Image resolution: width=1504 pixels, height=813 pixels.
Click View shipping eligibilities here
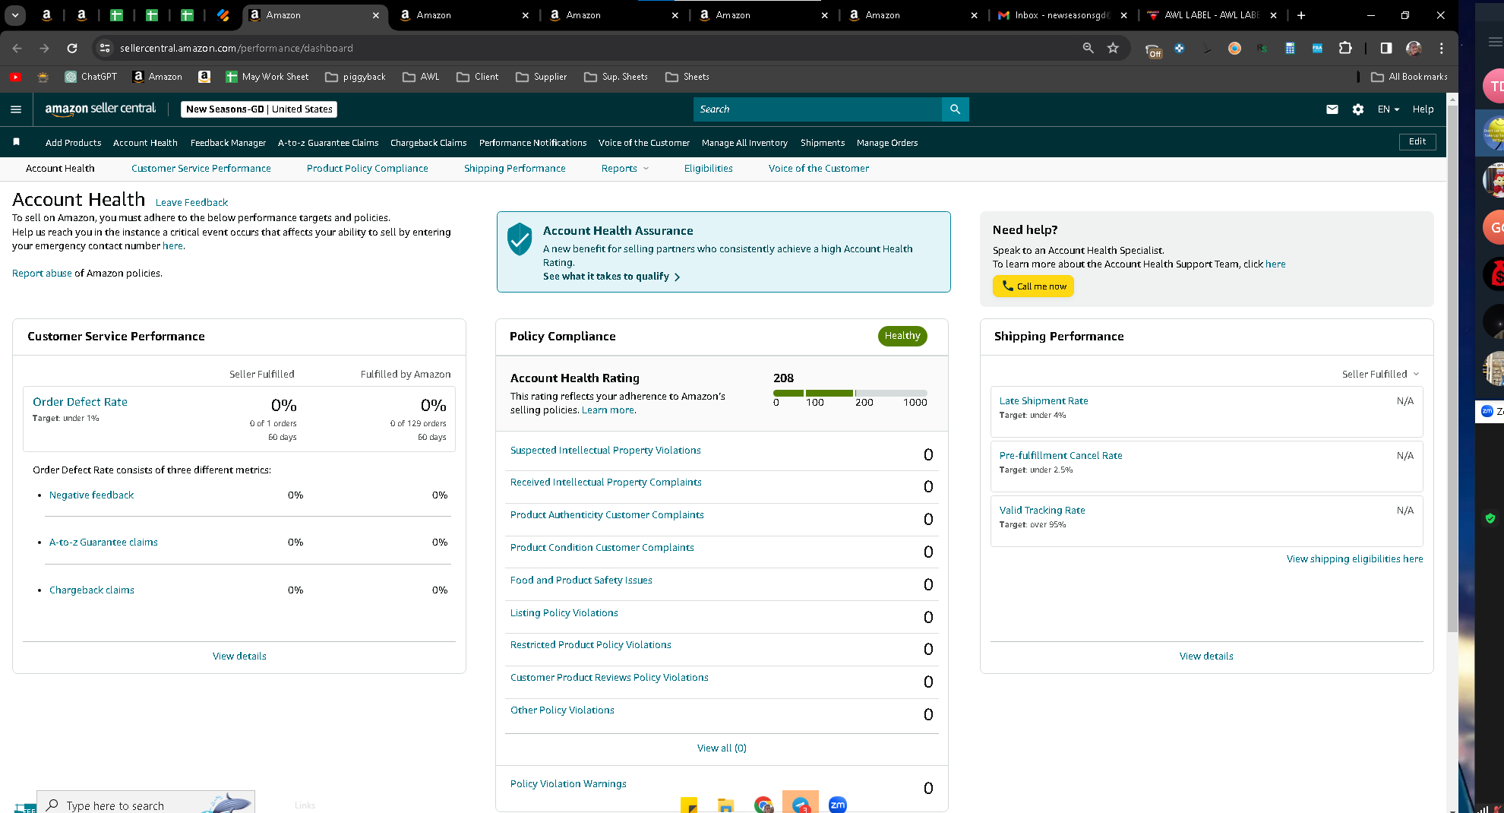[x=1354, y=559]
